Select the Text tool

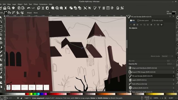coord(1,60)
